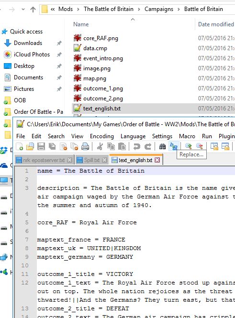
Task: Click the New file icon in Notepad++ toolbar
Action: tap(19, 146)
